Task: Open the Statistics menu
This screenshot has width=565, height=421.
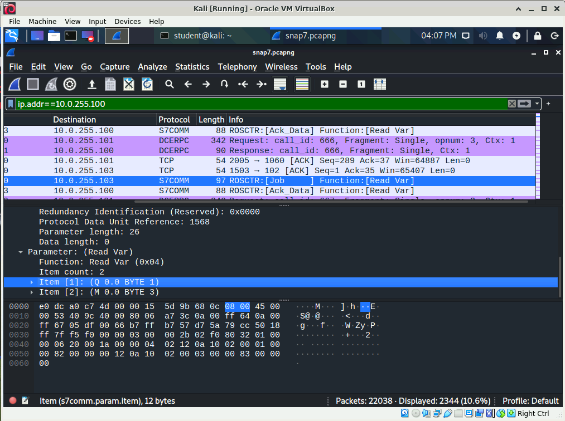Action: [x=192, y=67]
